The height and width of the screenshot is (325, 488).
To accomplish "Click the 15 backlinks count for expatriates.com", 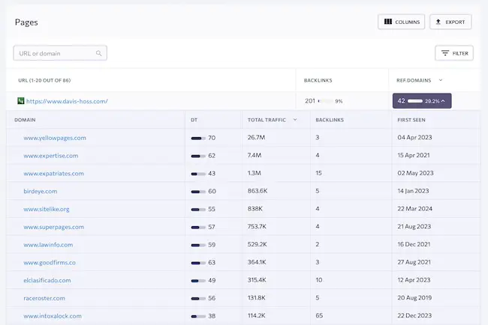I will tap(318, 173).
